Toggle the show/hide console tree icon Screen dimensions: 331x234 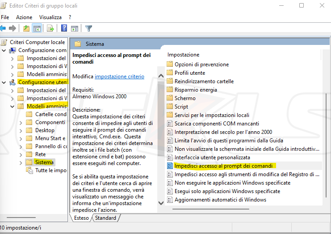point(37,28)
